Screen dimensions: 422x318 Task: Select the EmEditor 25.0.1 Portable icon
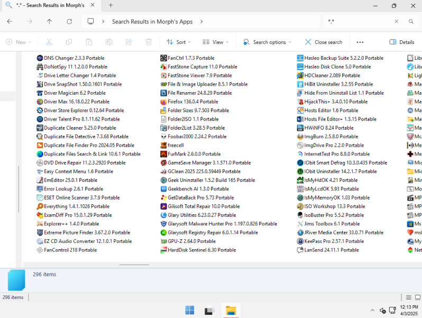click(x=40, y=180)
